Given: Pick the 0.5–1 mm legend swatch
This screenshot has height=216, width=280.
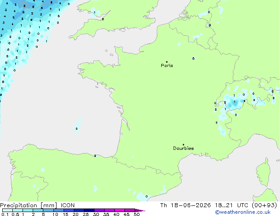Looking at the screenshot, I should pyautogui.click(x=18, y=210).
